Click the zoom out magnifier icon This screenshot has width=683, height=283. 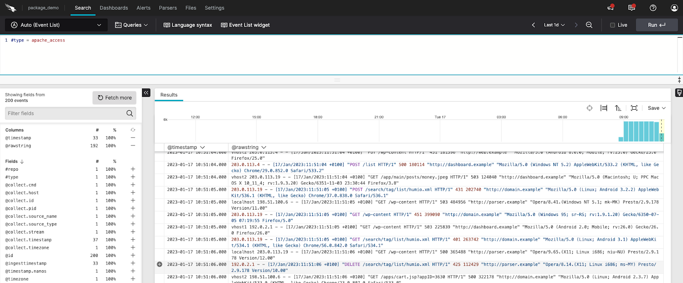point(589,25)
